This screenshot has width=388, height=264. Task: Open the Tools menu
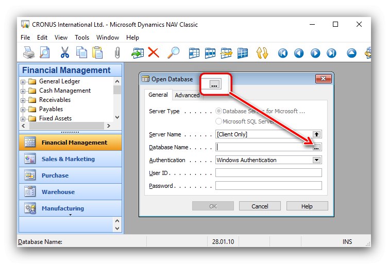[82, 38]
